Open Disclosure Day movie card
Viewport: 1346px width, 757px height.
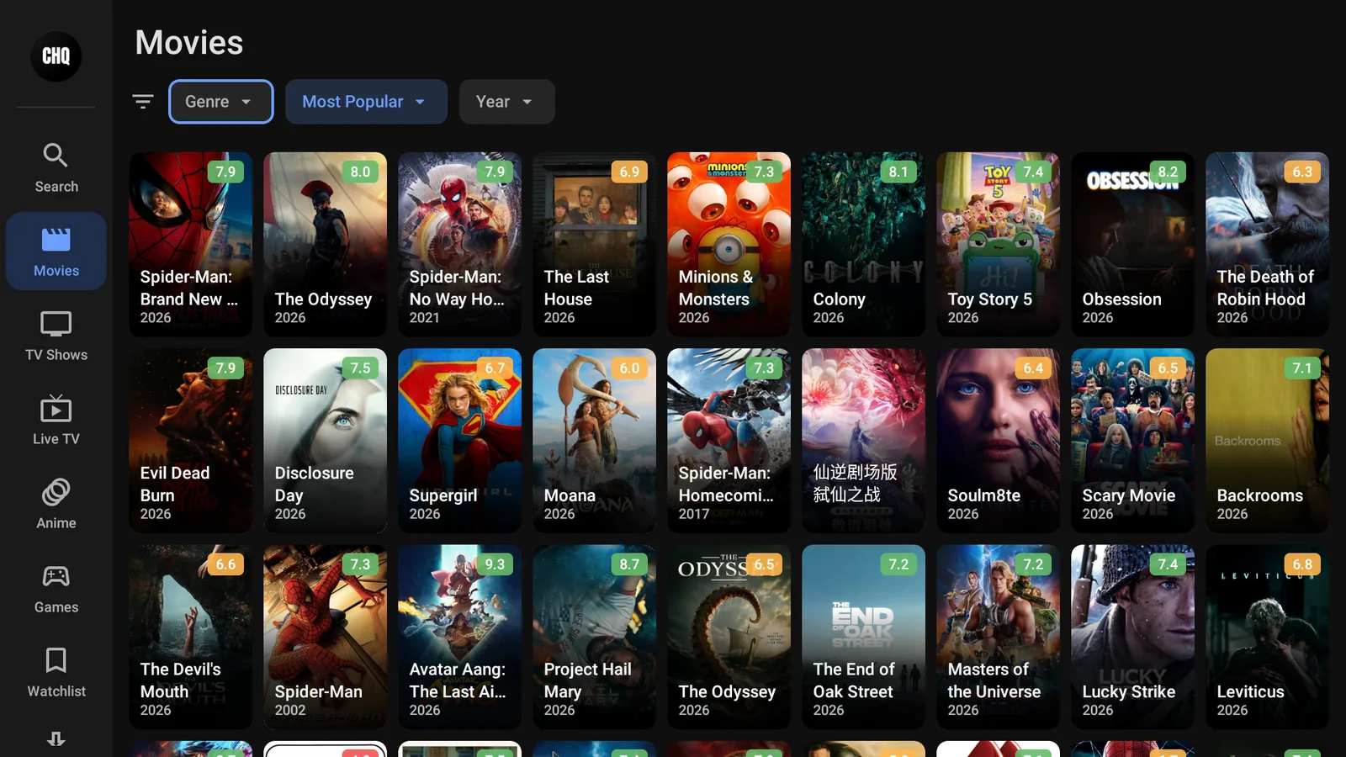click(326, 441)
